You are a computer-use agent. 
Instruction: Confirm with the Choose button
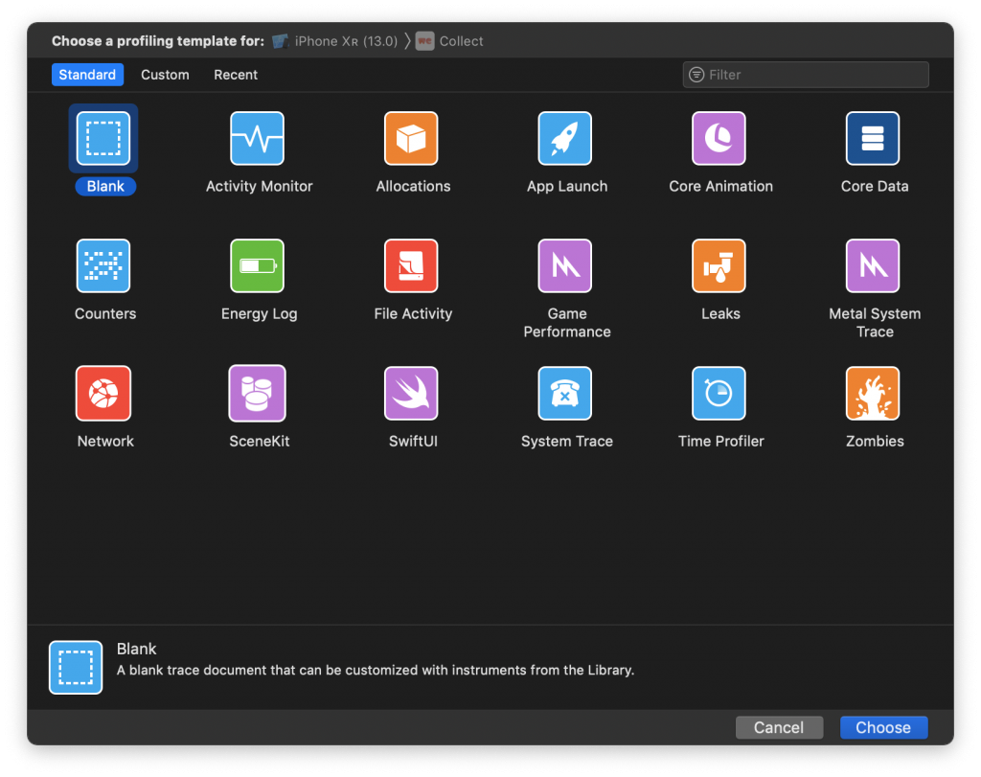[882, 727]
